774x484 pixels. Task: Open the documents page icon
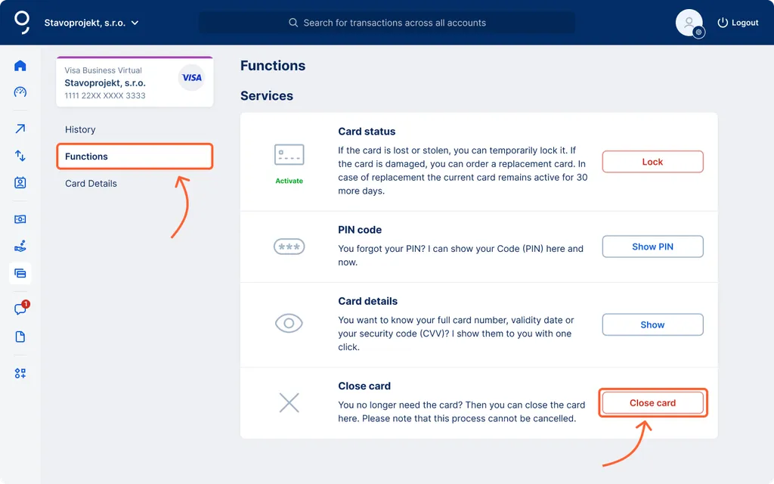click(x=20, y=337)
